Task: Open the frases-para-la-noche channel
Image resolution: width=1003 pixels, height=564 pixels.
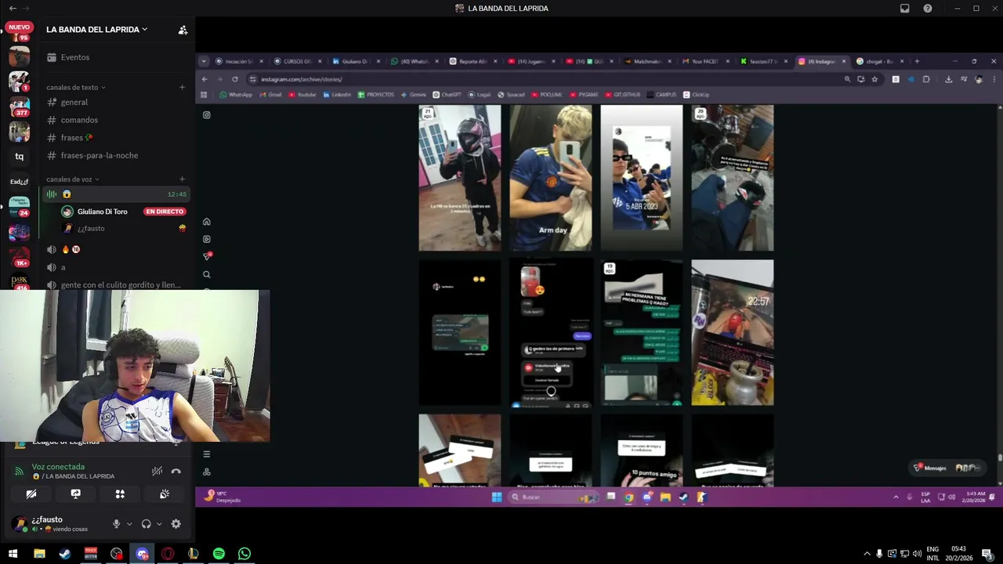Action: click(x=116, y=155)
